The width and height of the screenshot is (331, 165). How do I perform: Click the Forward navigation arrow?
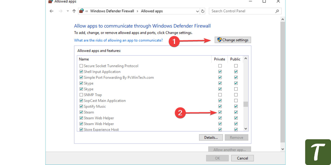[x=61, y=11]
